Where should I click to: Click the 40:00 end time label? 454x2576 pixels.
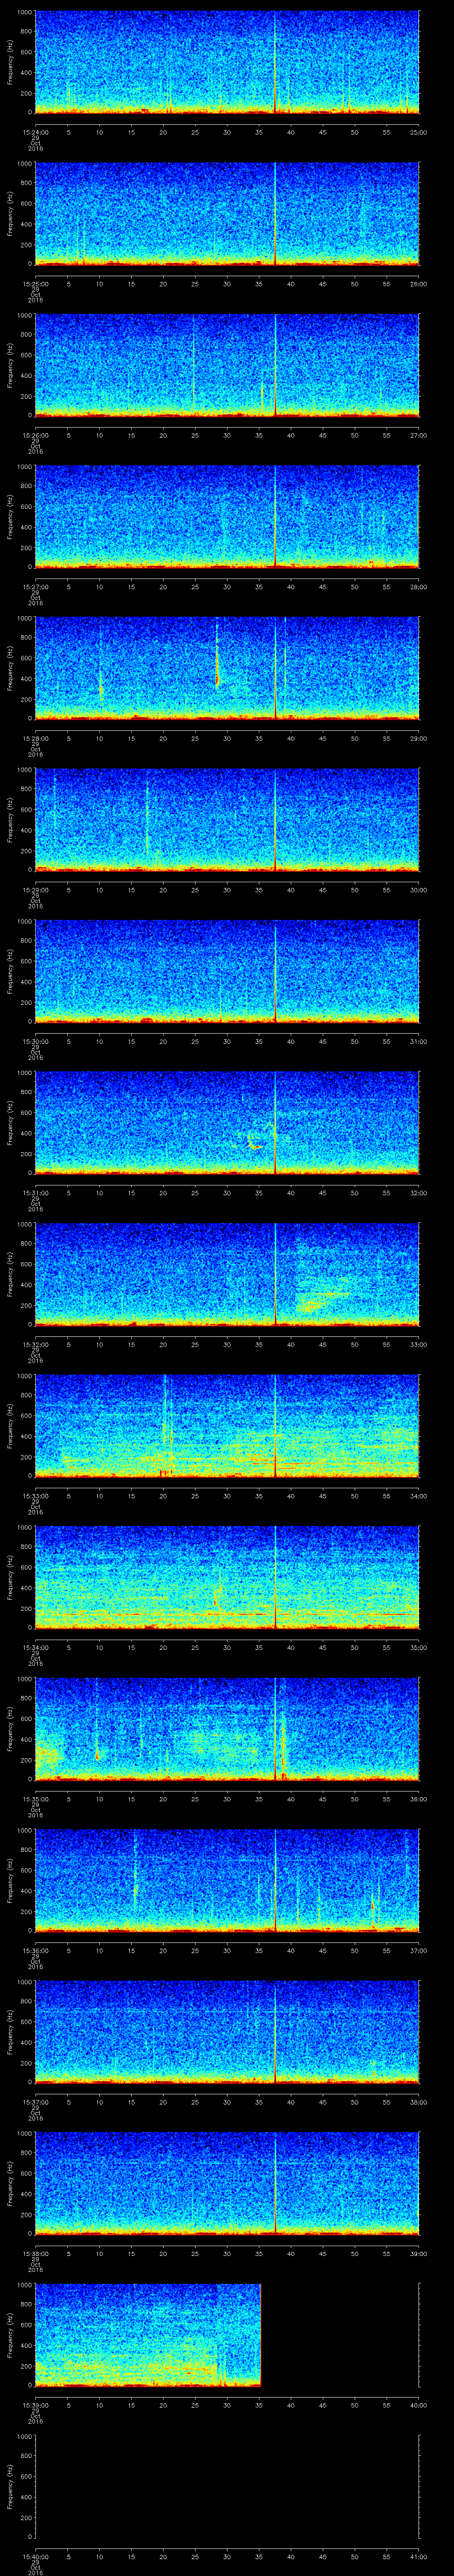pyautogui.click(x=418, y=2404)
